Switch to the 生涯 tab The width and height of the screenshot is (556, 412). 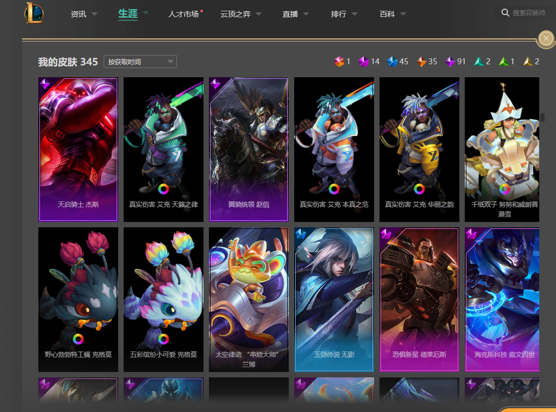[127, 14]
